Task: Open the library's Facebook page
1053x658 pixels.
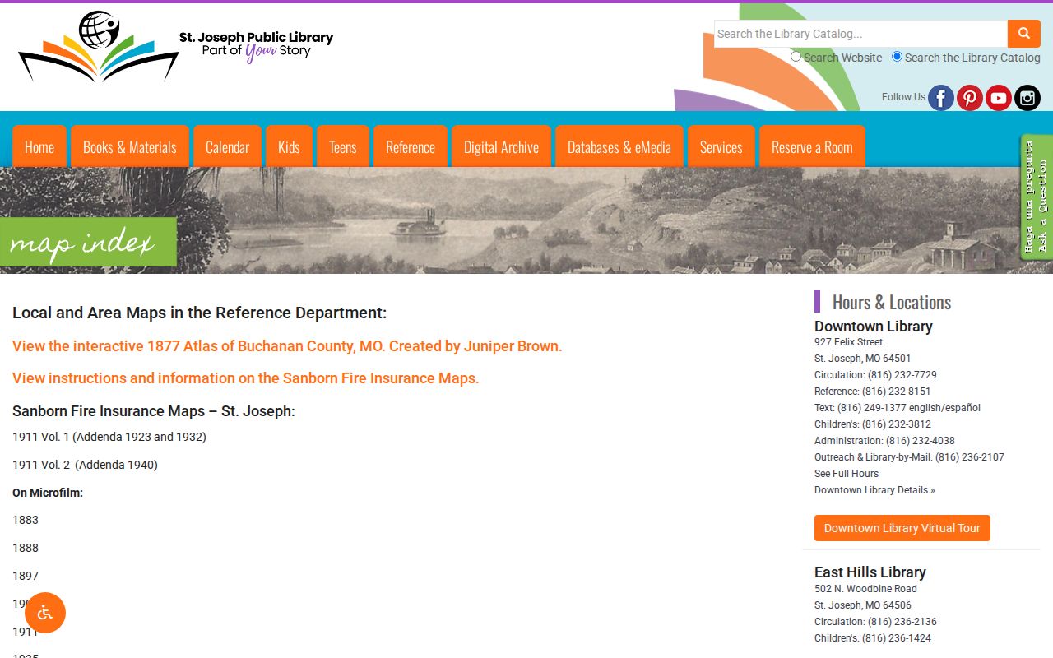Action: (x=941, y=98)
